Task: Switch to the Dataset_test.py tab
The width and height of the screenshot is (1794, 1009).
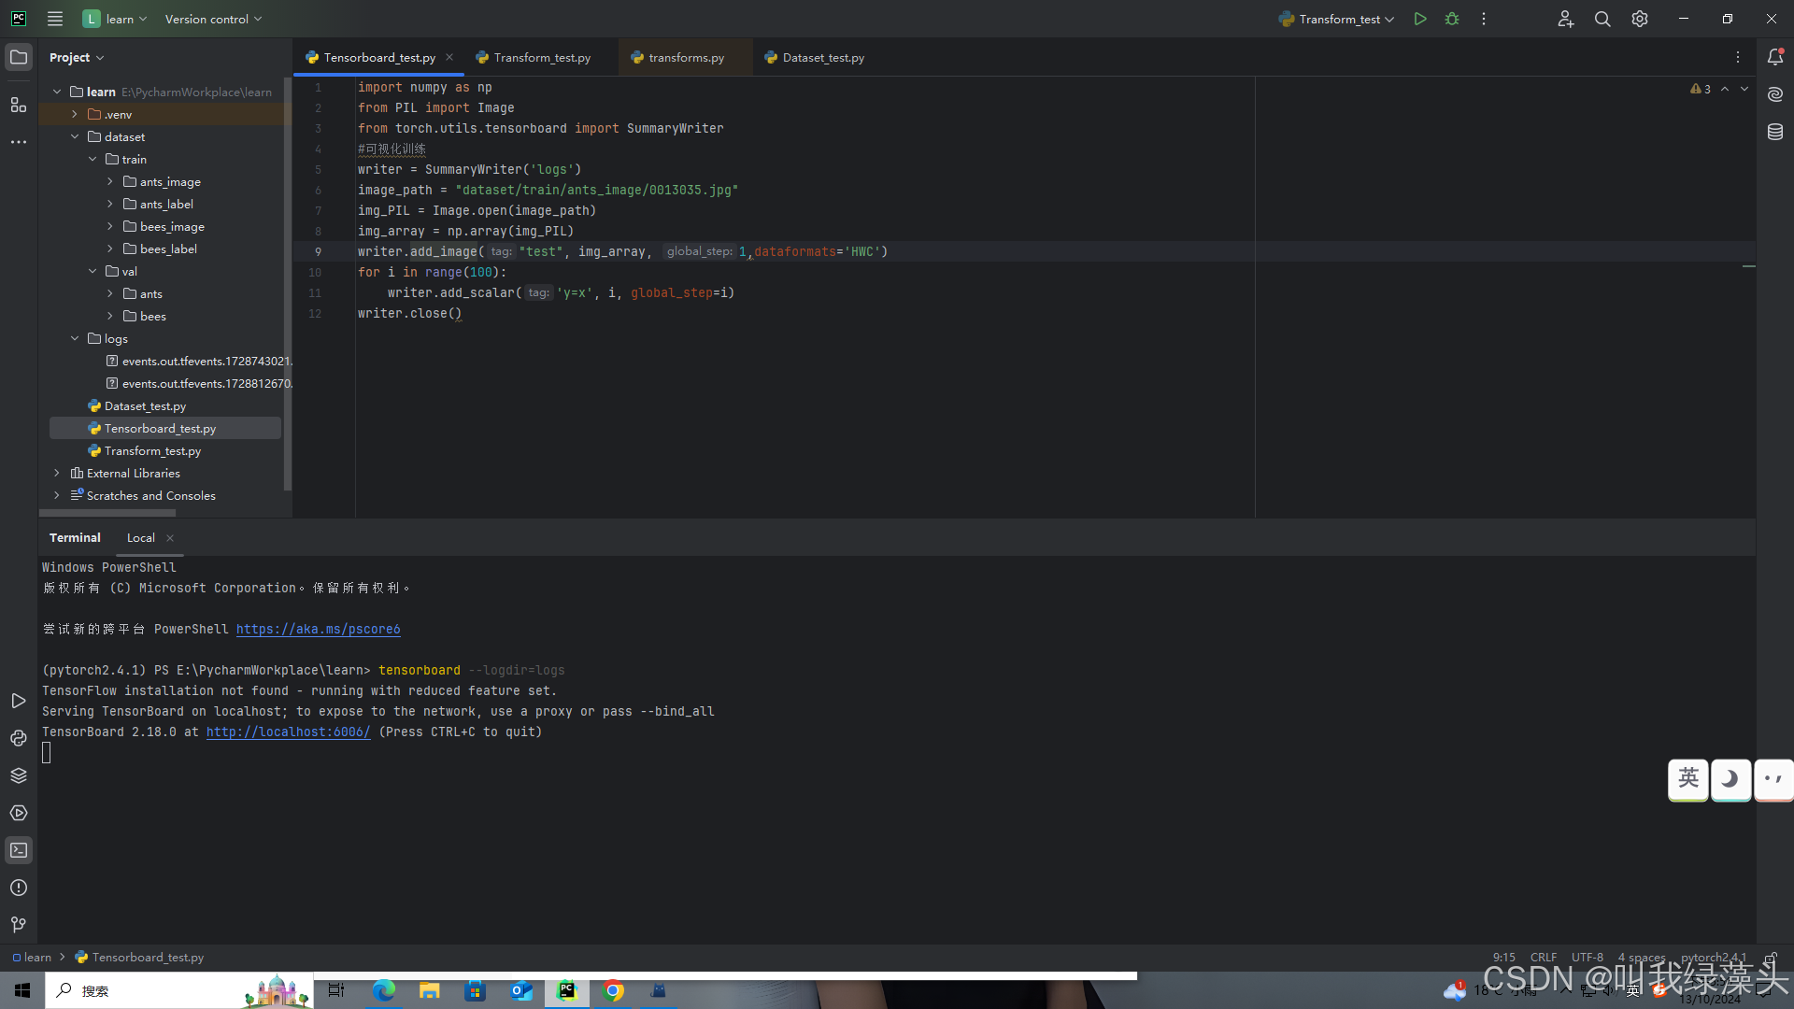Action: [822, 57]
